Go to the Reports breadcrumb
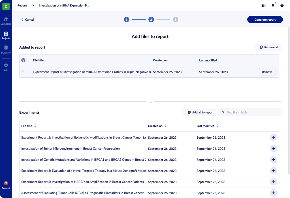The height and width of the screenshot is (198, 290). point(23,5)
